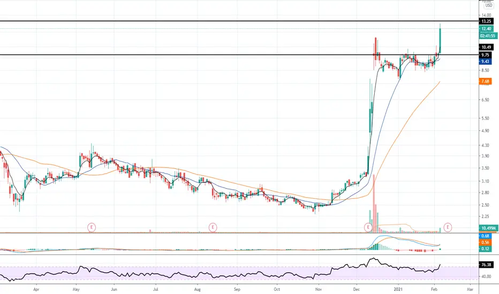This screenshot has width=499, height=294.
Task: Click the Apr label on time axis
Action: point(36,289)
